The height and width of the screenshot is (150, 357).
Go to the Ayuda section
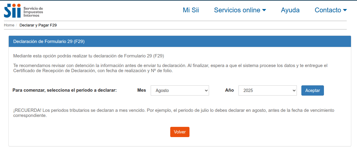click(290, 10)
